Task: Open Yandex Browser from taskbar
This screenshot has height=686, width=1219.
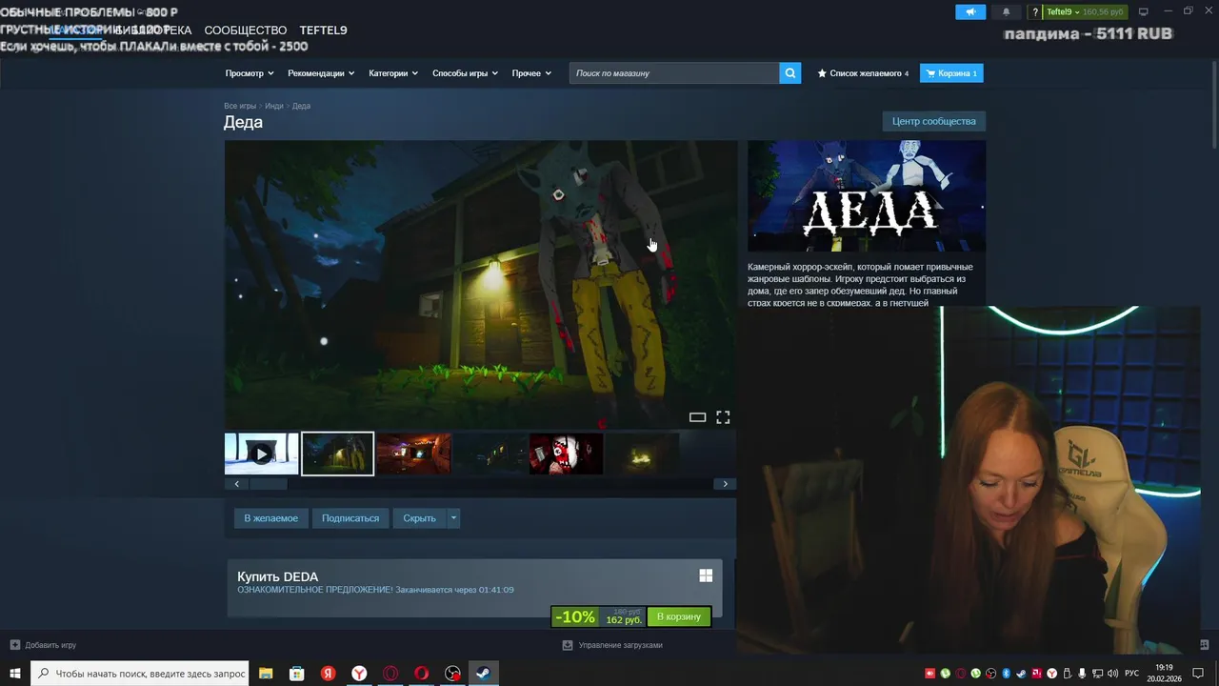Action: 359,674
